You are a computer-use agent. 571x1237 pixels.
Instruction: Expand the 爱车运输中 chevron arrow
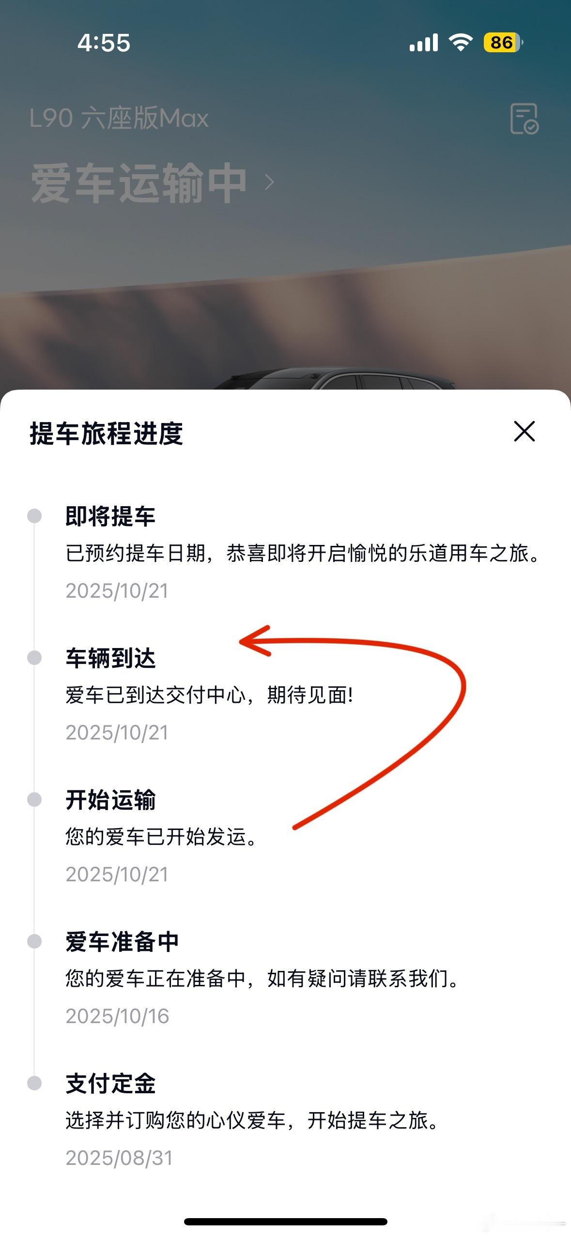point(269,182)
